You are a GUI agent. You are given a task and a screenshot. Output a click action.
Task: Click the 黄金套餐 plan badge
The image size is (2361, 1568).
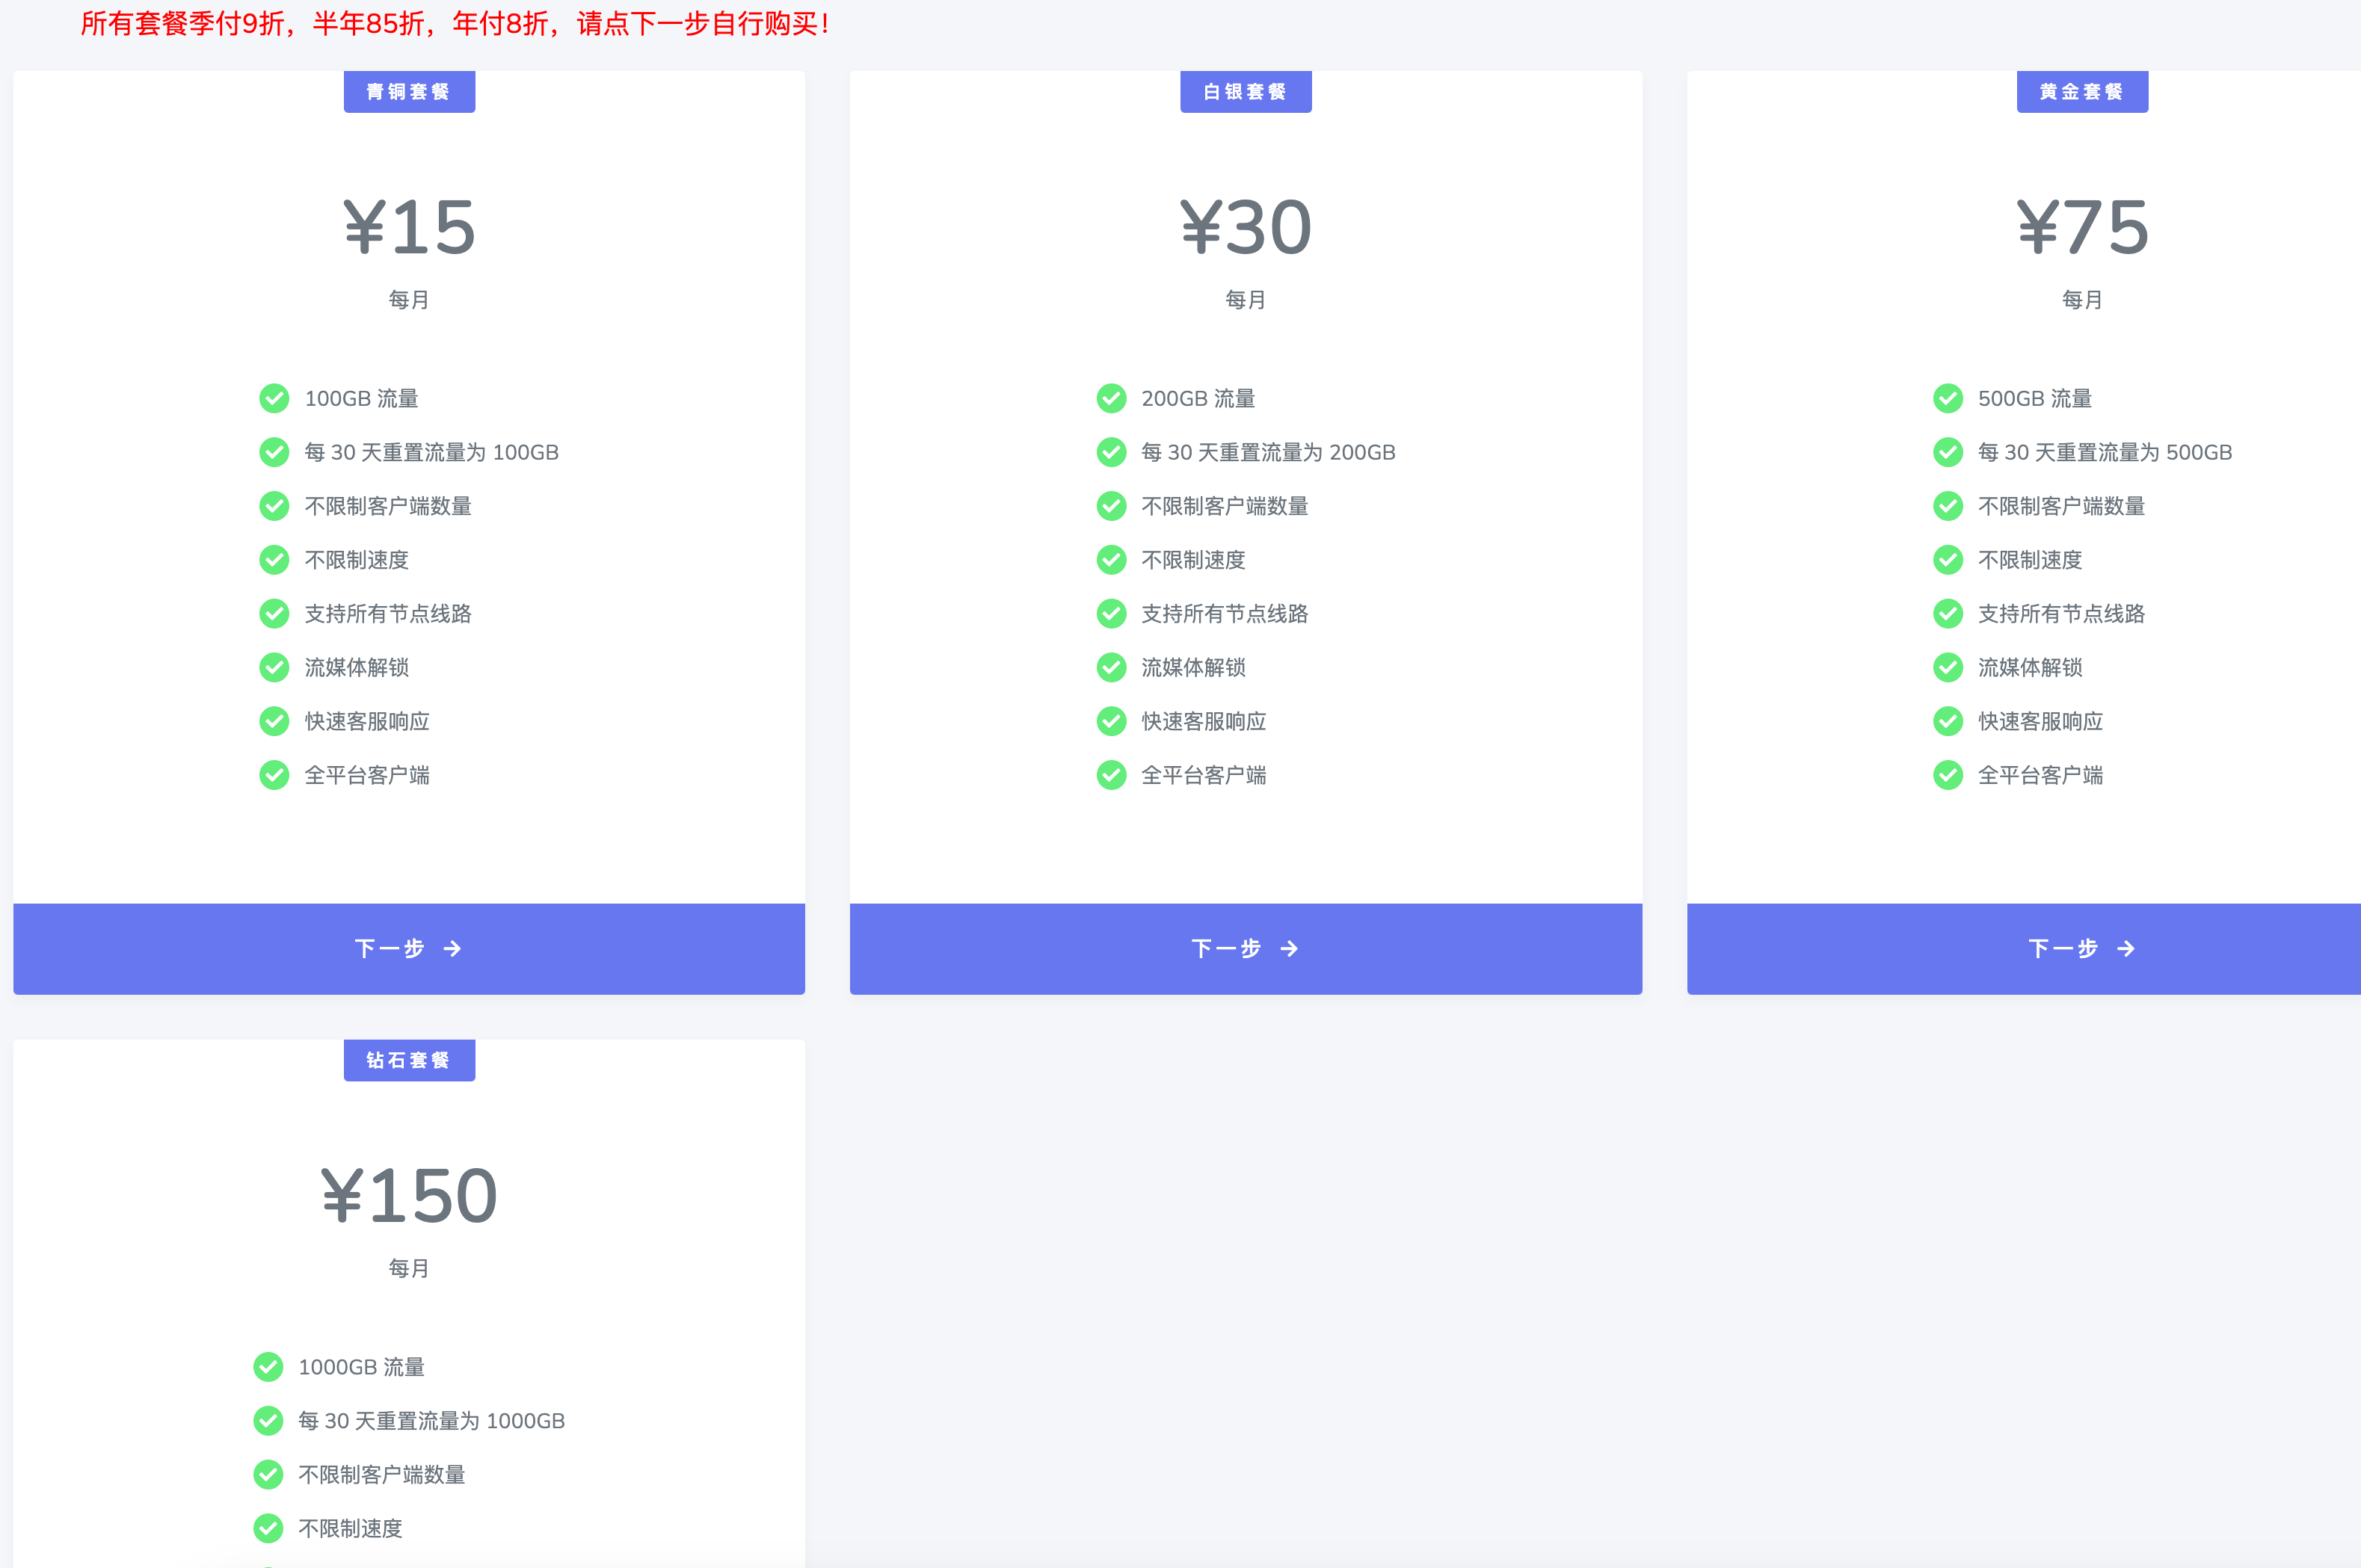click(2082, 92)
